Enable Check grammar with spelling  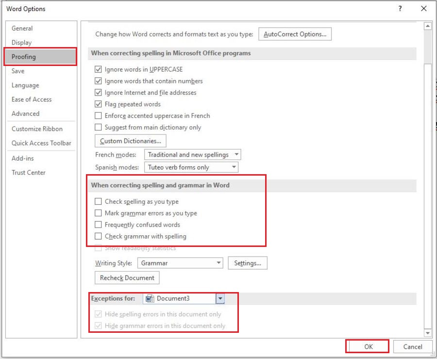coord(98,236)
